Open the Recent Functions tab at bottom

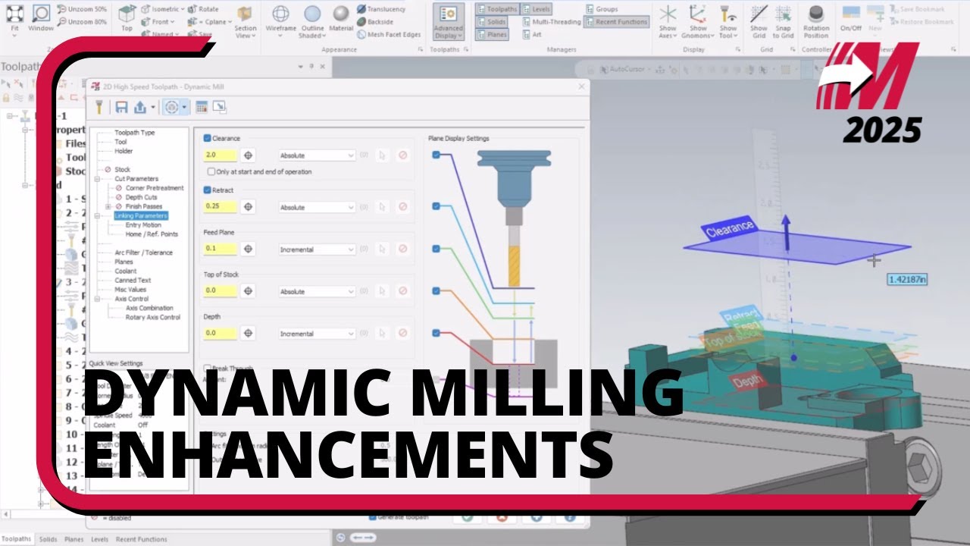click(x=142, y=539)
